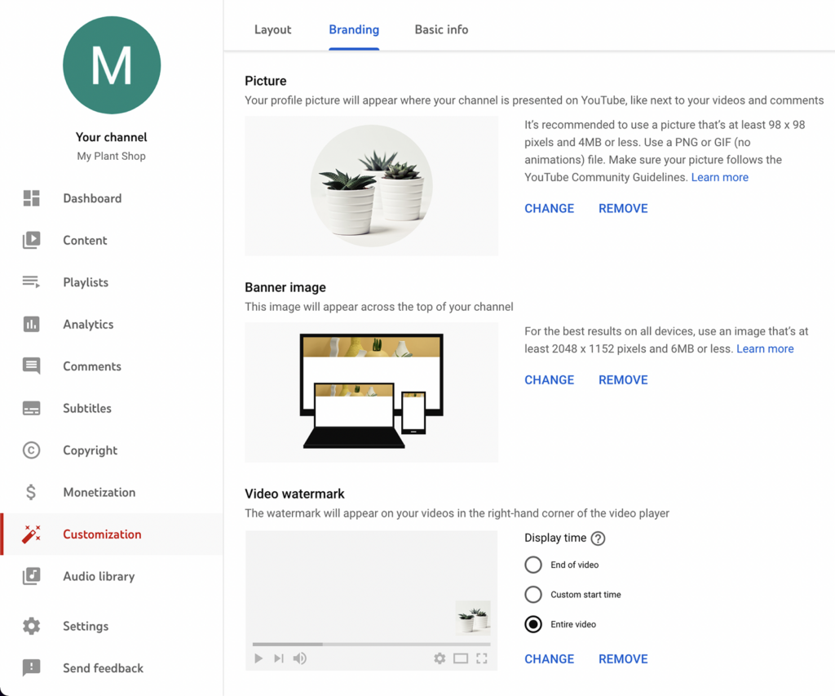Screen dimensions: 835x696
Task: Click the banner image device preview
Action: tap(372, 392)
